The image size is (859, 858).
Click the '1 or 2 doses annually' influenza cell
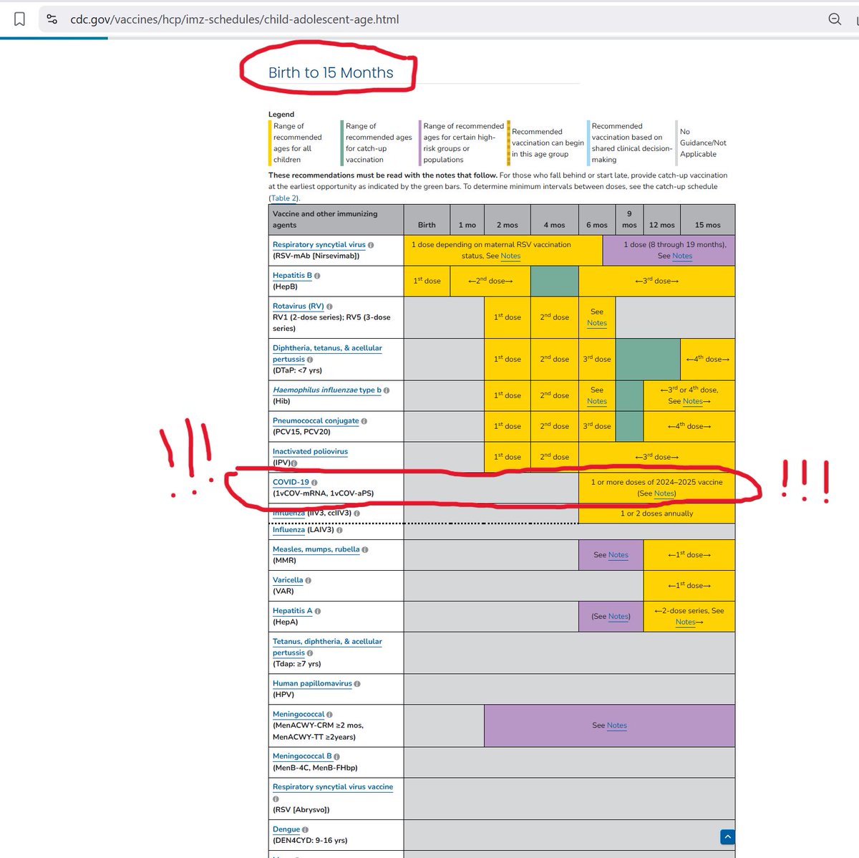[656, 514]
